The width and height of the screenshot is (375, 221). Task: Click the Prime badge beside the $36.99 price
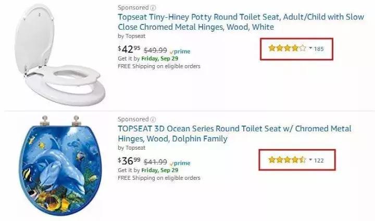180,163
